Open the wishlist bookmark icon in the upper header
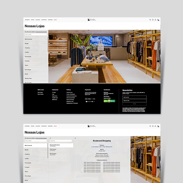Image resolution: width=183 pixels, height=183 pixels. tap(153, 20)
